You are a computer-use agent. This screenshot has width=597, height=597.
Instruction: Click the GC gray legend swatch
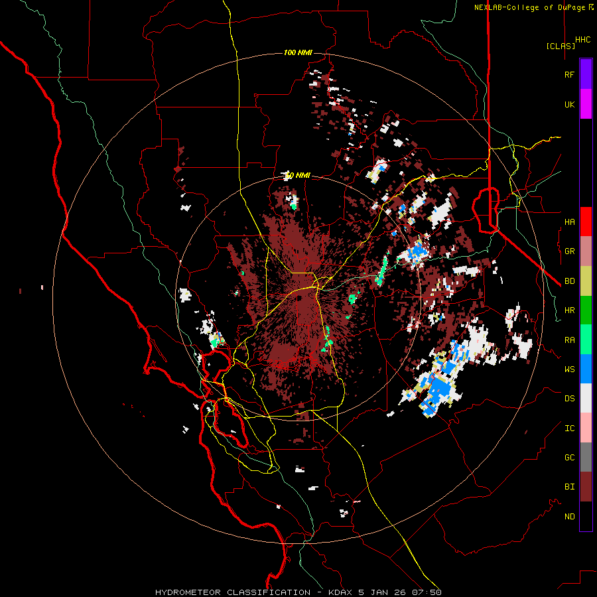586,457
